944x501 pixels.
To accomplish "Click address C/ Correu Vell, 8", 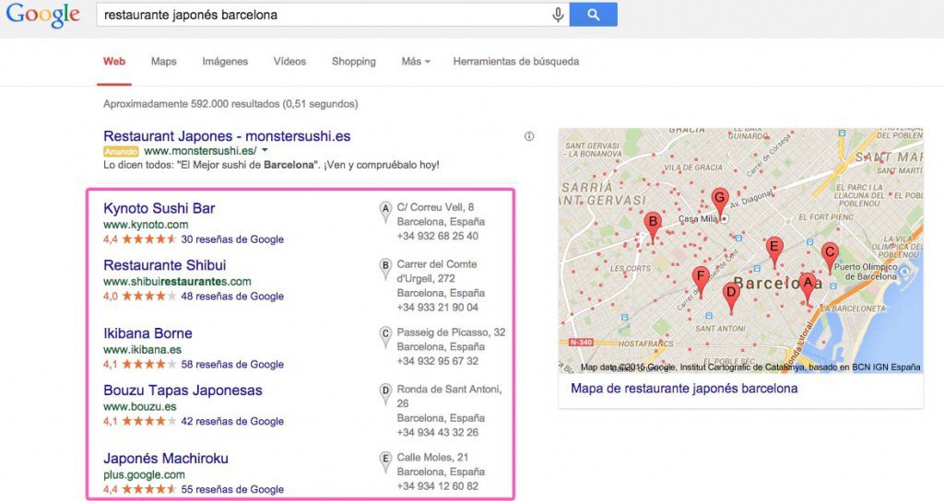I will point(435,207).
